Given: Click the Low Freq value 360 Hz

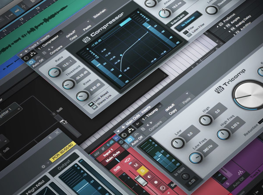Looking at the screenshot, I should pos(208,148).
